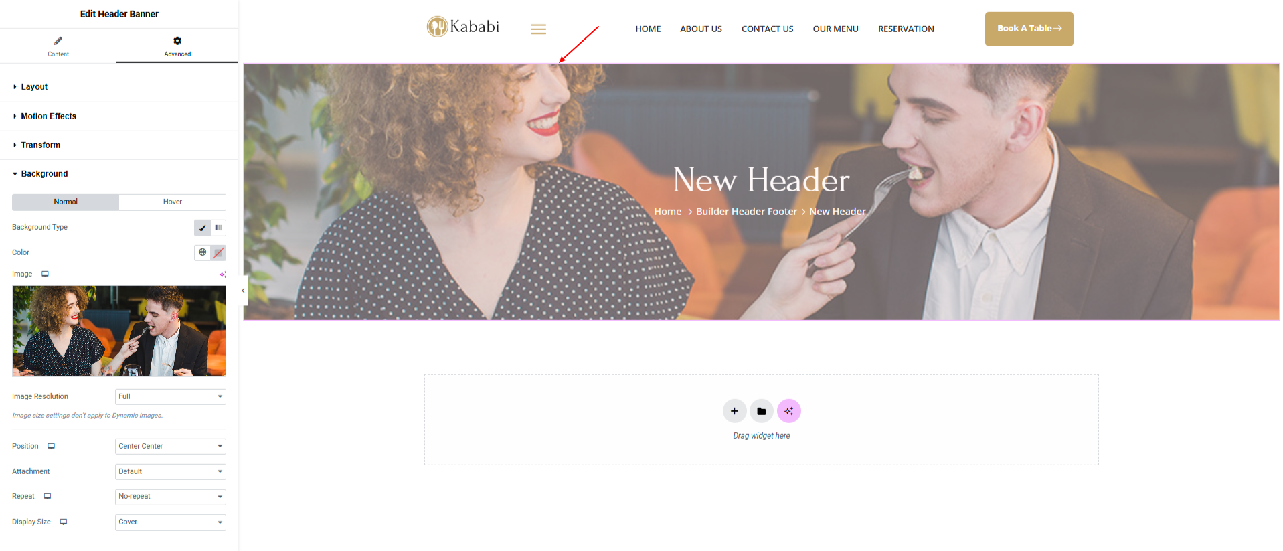The width and height of the screenshot is (1283, 551).
Task: Click the Home breadcrumb link
Action: [667, 212]
